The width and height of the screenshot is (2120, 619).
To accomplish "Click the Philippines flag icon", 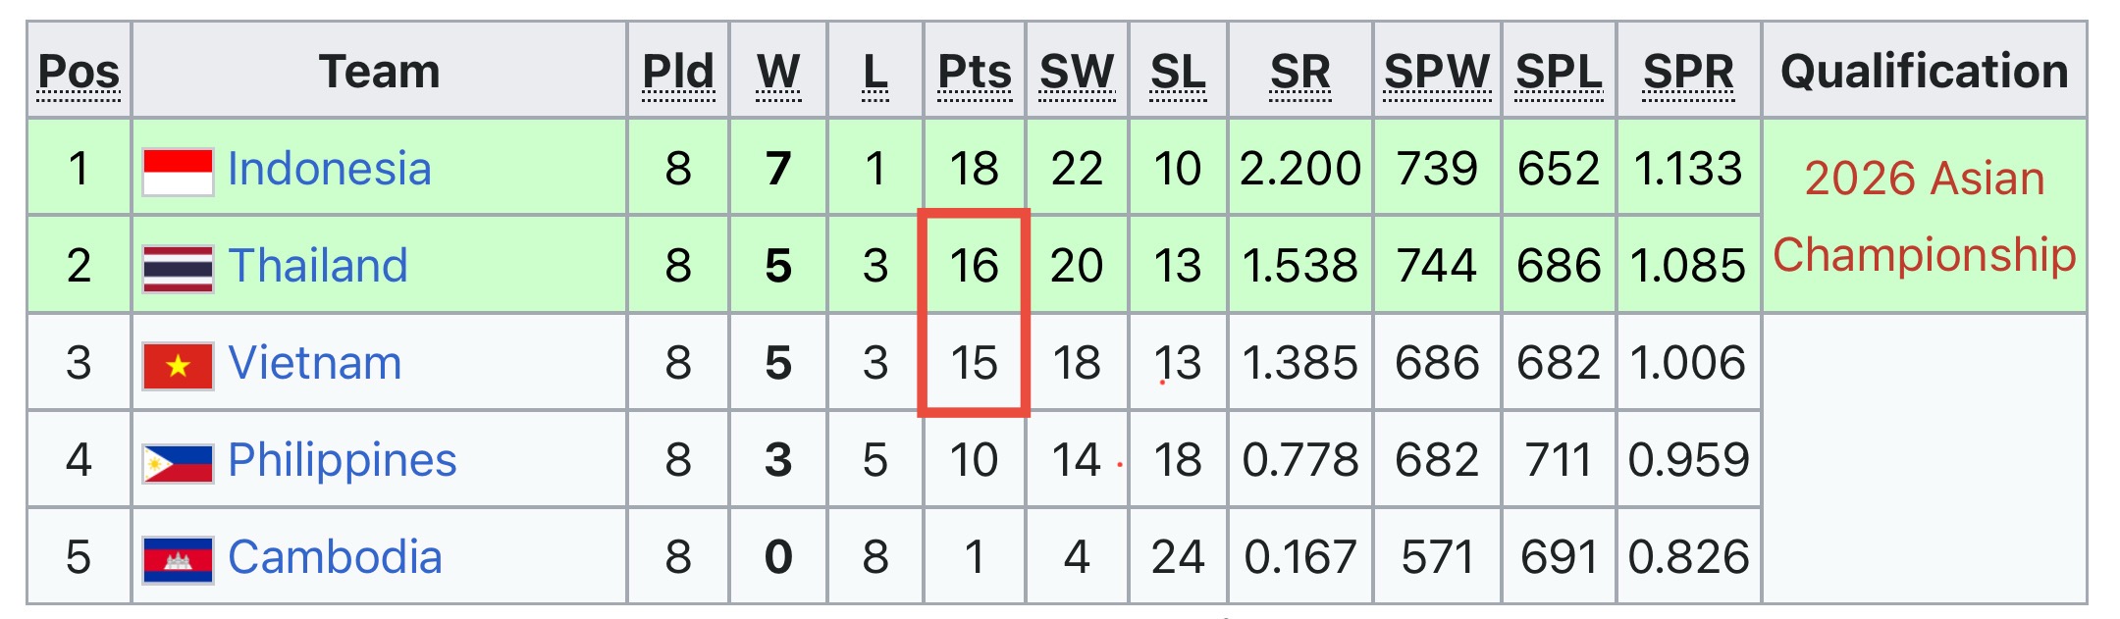I will click(x=178, y=463).
